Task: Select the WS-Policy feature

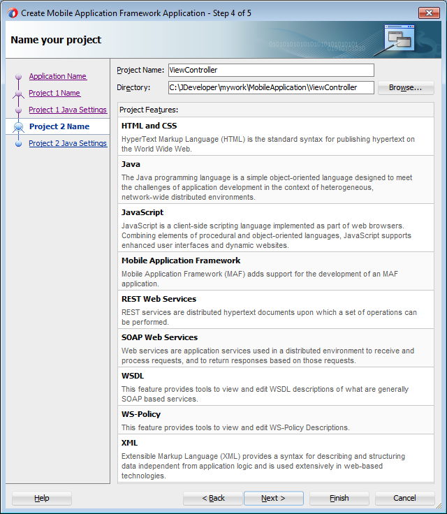Action: 275,420
